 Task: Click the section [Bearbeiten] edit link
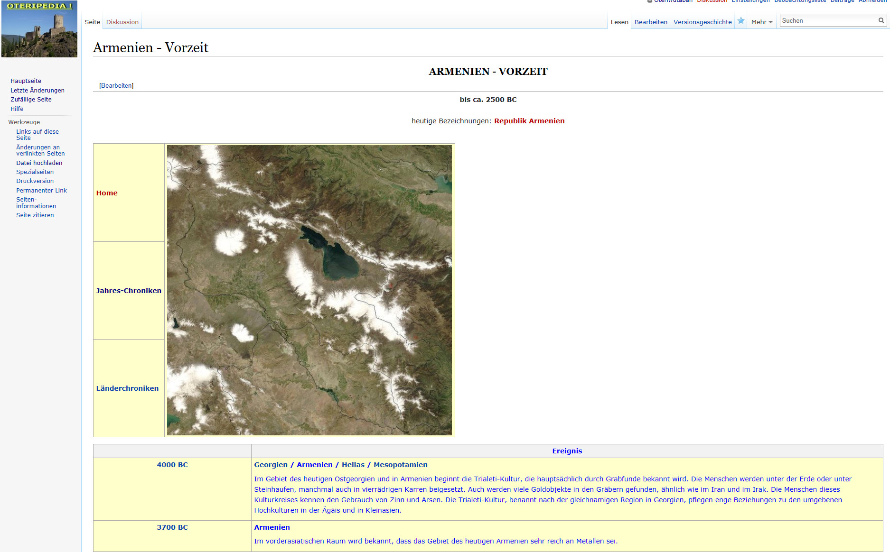pyautogui.click(x=116, y=86)
